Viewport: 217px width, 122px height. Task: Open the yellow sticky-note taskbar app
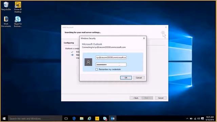97,119
